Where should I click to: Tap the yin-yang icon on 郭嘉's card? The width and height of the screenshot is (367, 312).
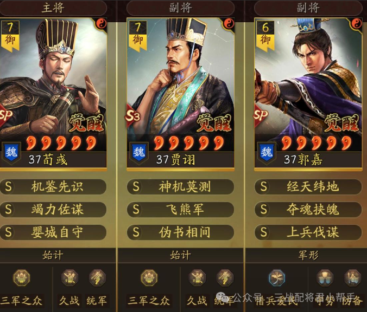coord(357,24)
